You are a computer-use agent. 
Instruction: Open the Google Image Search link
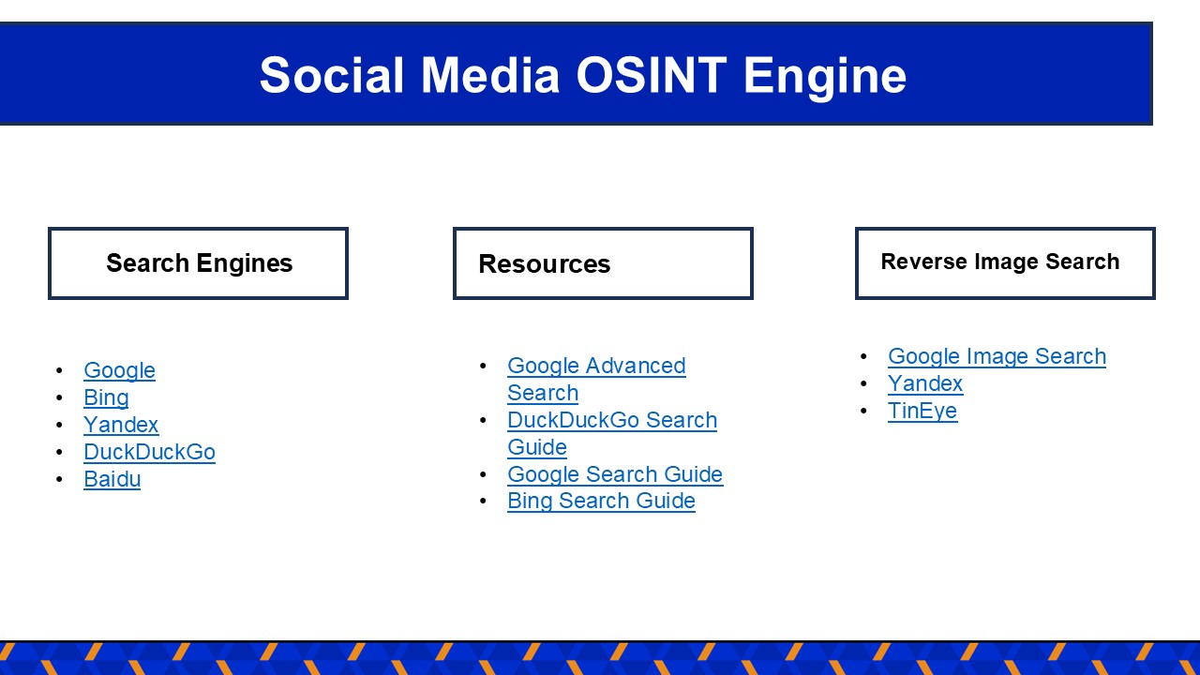tap(997, 356)
